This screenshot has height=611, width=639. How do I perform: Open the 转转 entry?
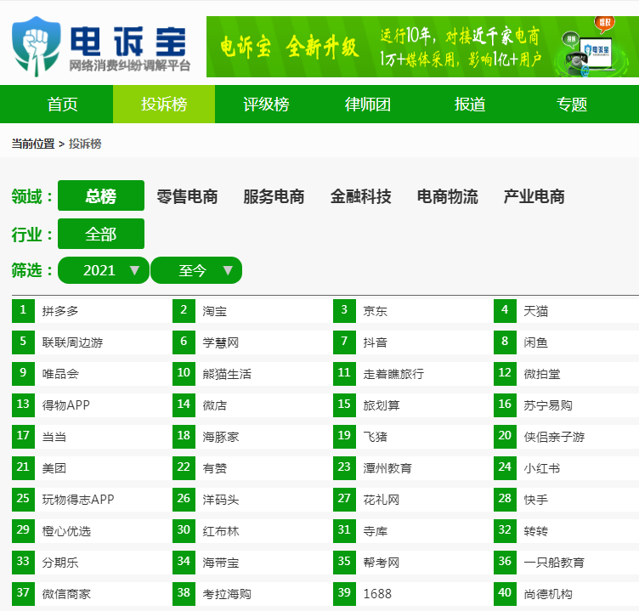click(x=536, y=531)
